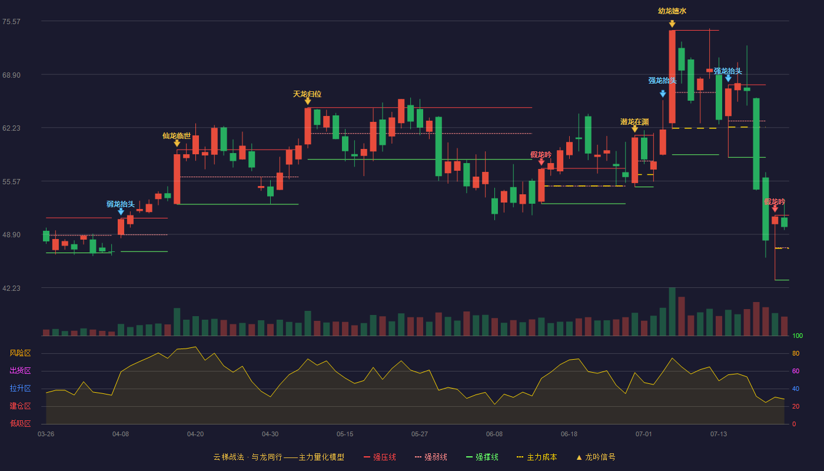
Task: Click the 42.23 price axis label
Action: (11, 288)
